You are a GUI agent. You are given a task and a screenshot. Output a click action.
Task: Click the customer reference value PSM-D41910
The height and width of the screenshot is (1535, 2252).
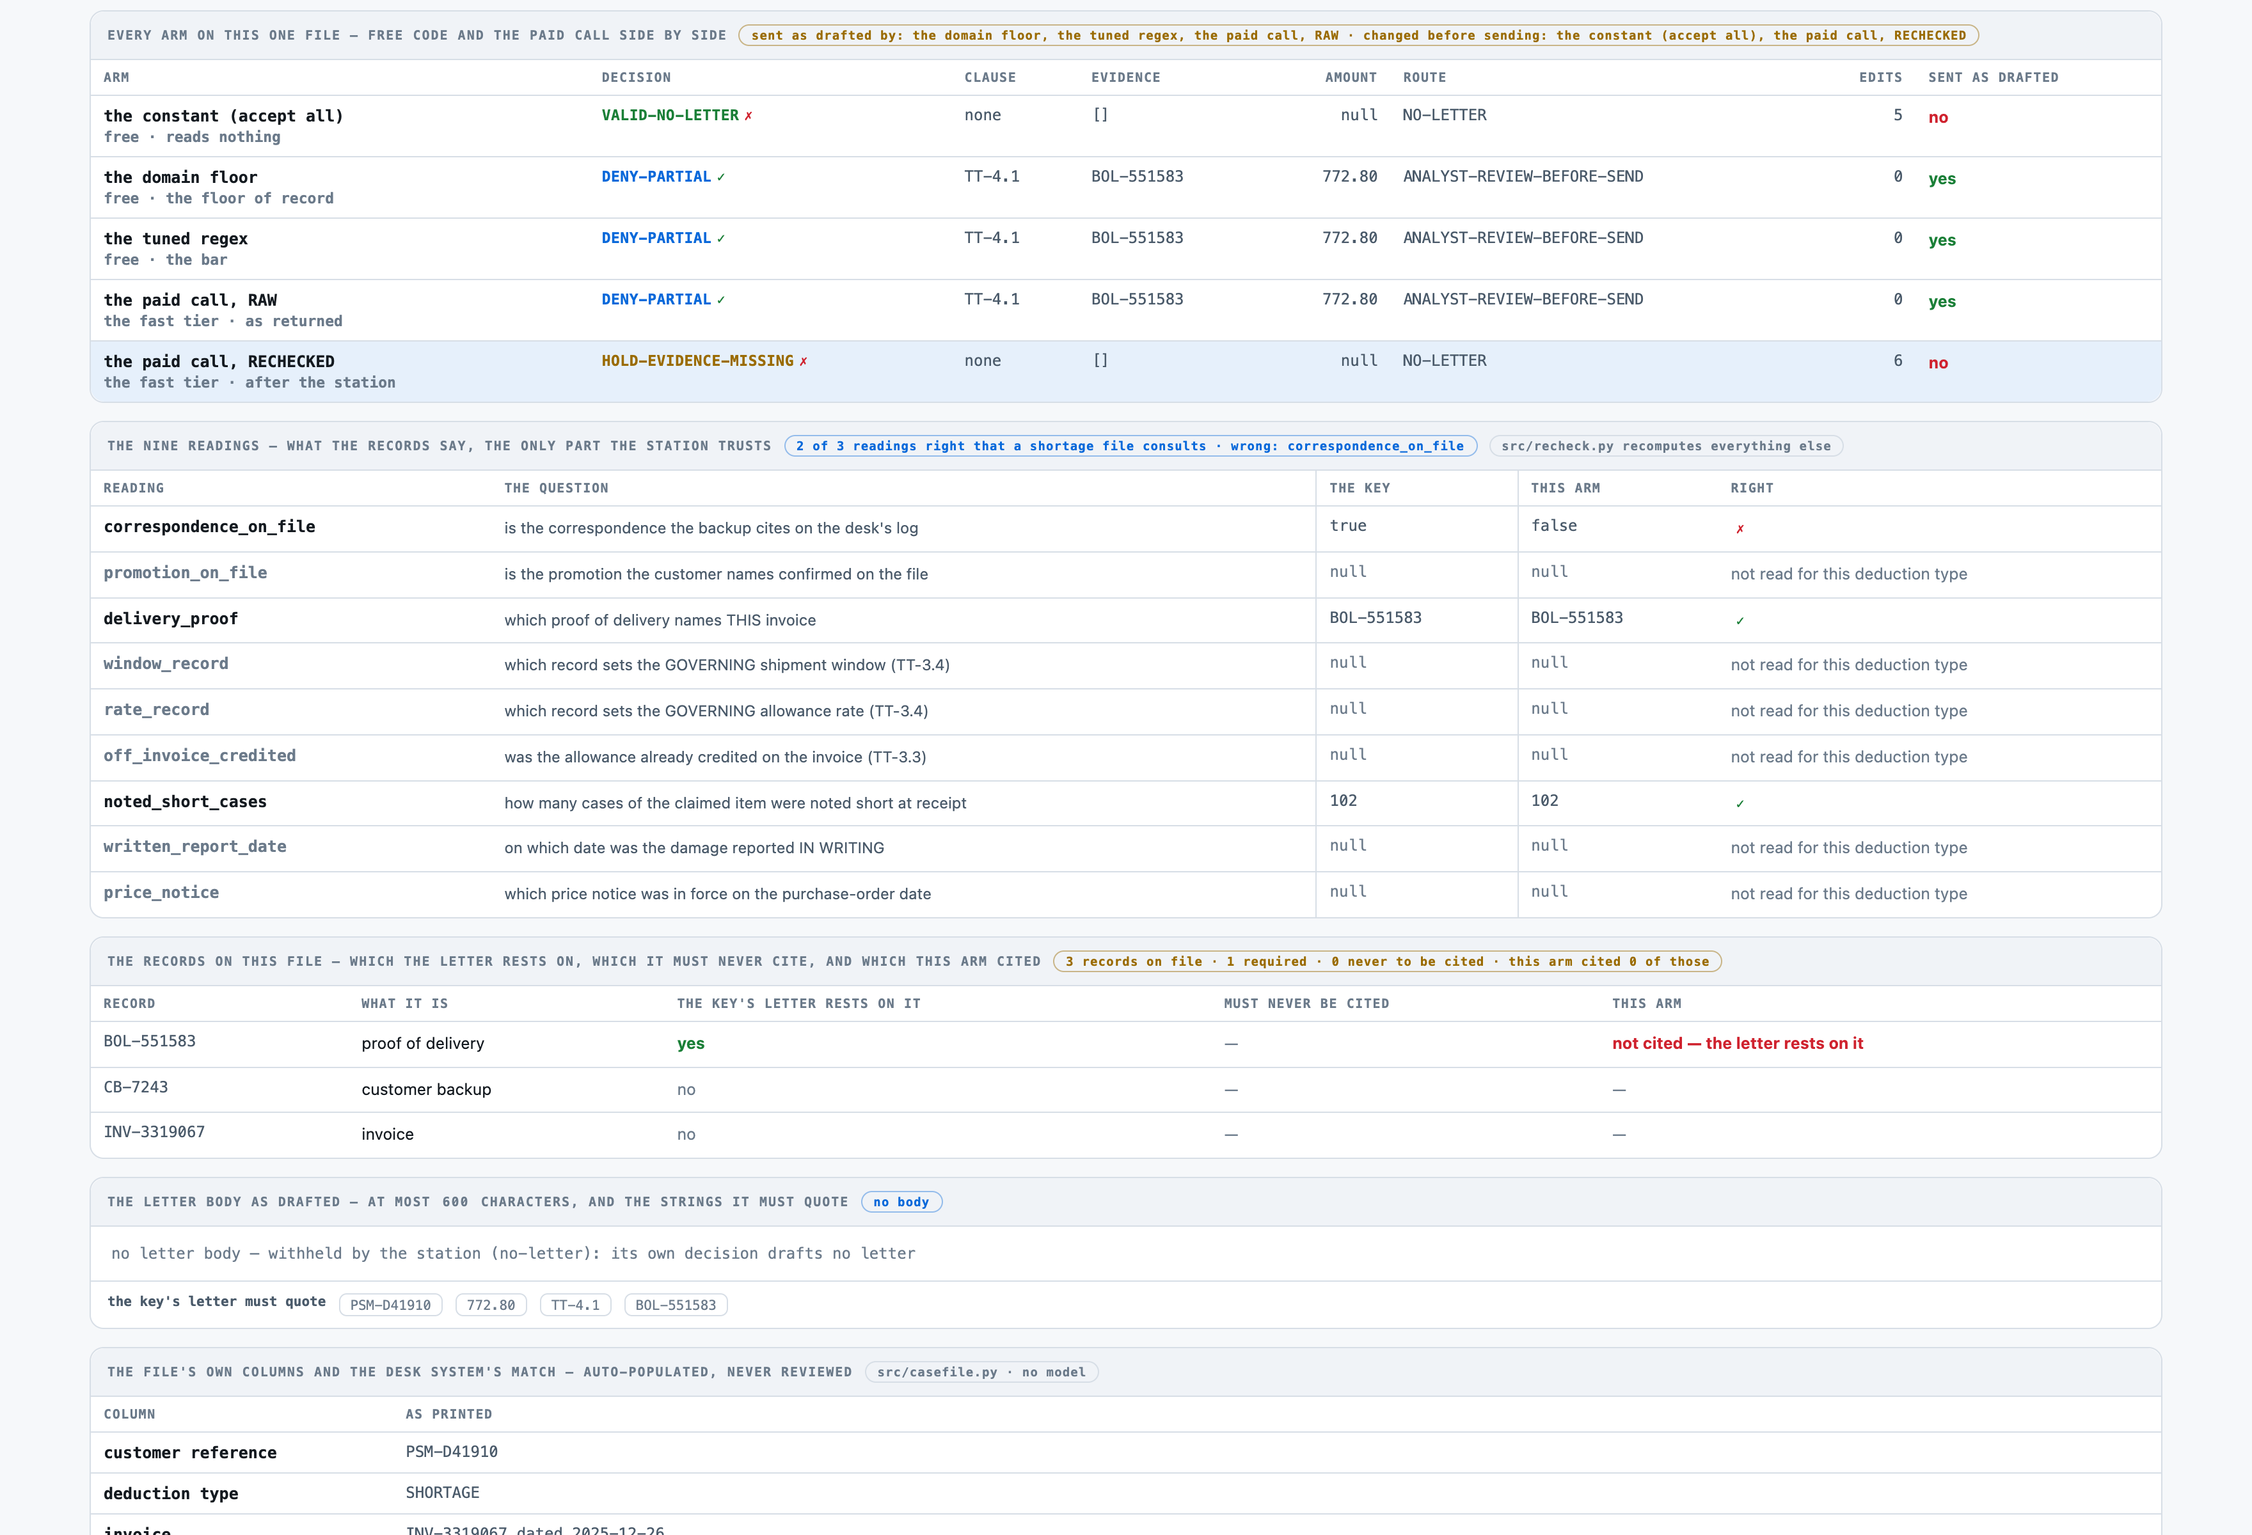click(452, 1452)
